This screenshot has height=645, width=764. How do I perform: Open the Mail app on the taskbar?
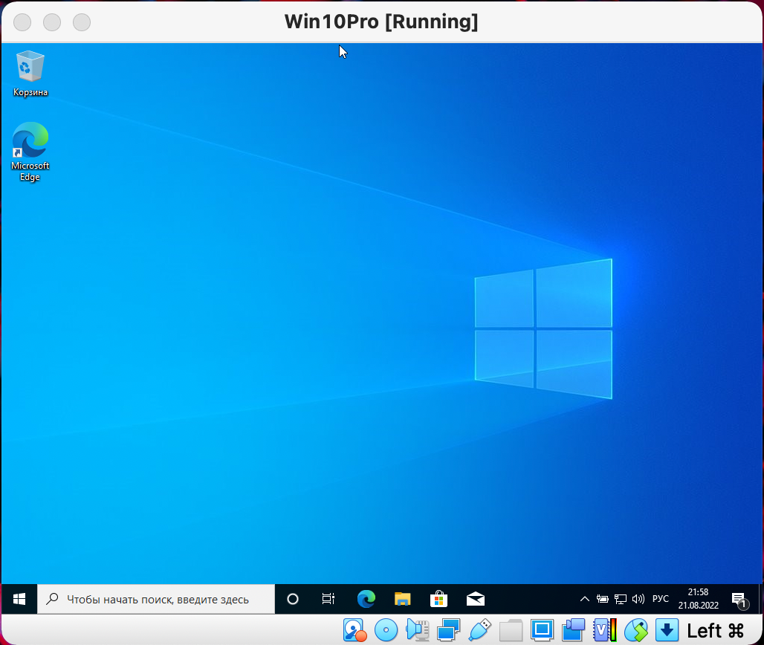point(476,599)
